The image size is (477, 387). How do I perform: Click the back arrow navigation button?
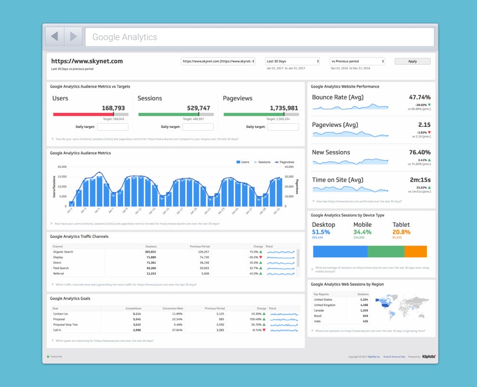(x=55, y=37)
